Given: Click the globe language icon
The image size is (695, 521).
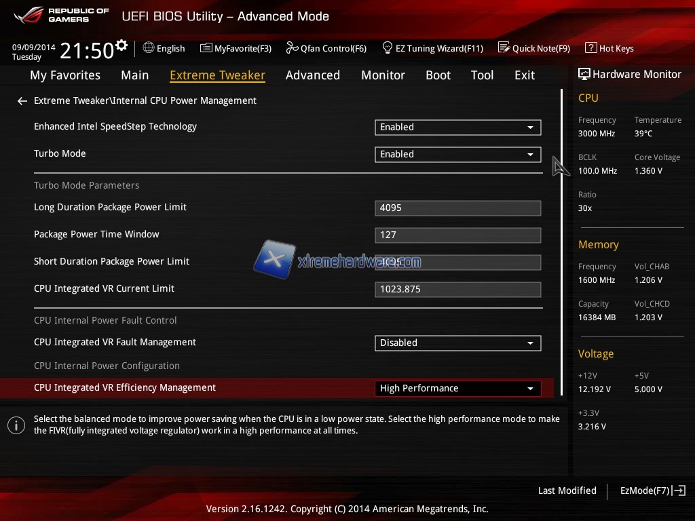Looking at the screenshot, I should click(149, 48).
